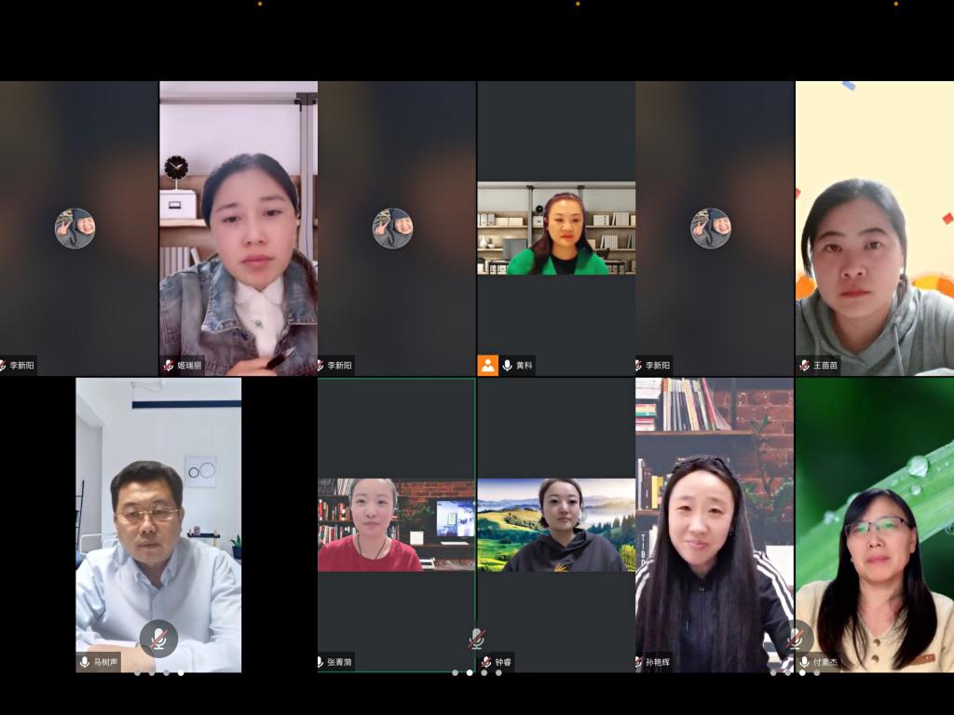Click the microphone icon beside 付素杰's name
The image size is (954, 715).
coord(804,662)
